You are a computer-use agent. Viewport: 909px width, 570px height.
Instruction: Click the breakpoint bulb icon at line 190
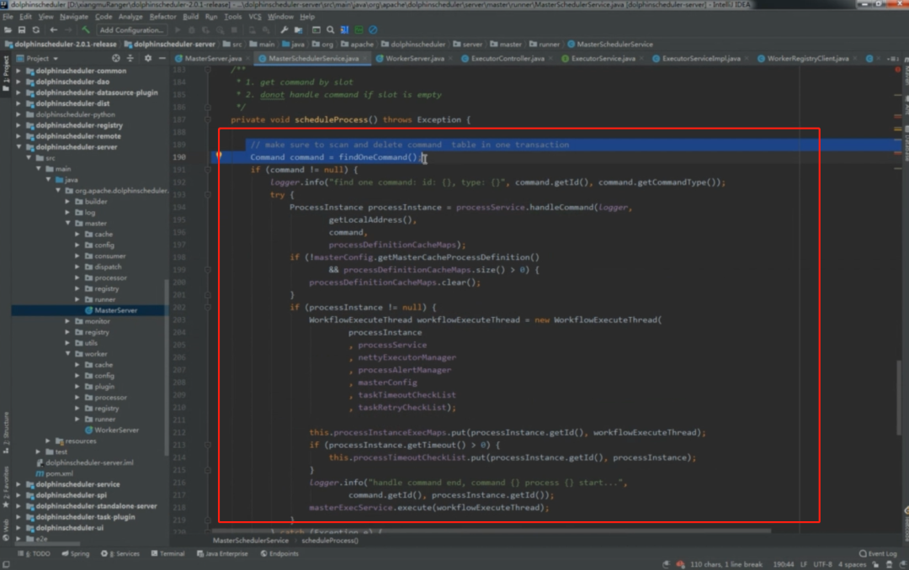point(219,156)
